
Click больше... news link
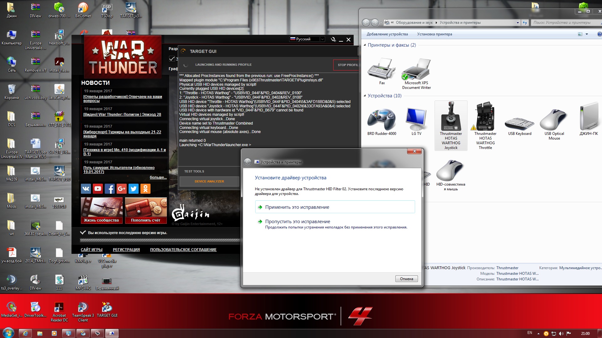pos(158,177)
